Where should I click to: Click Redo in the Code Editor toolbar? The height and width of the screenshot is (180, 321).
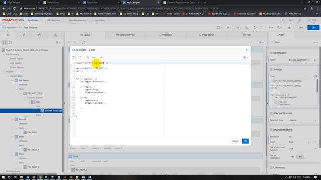coord(80,58)
